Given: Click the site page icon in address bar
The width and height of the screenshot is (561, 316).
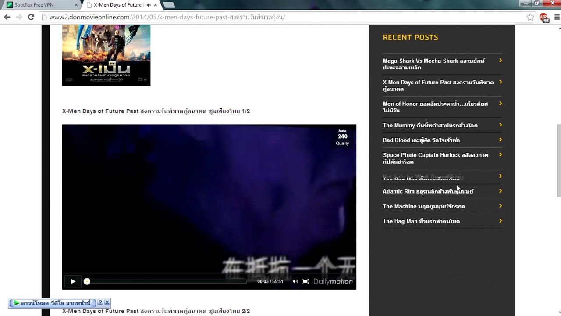Looking at the screenshot, I should (x=44, y=17).
